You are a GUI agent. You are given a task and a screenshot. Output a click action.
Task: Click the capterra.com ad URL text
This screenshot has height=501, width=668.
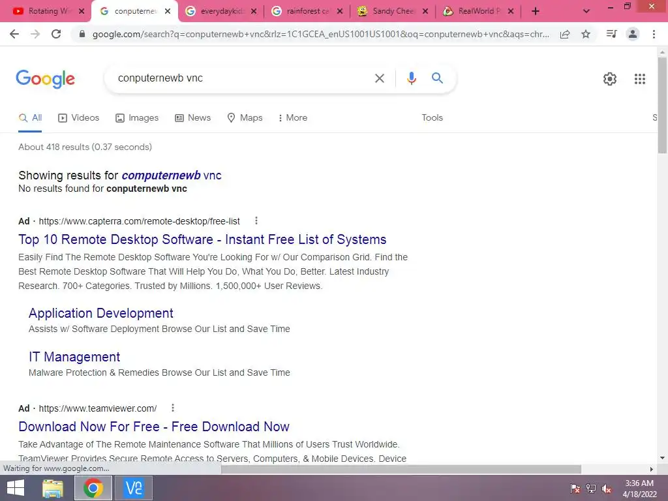(x=140, y=221)
